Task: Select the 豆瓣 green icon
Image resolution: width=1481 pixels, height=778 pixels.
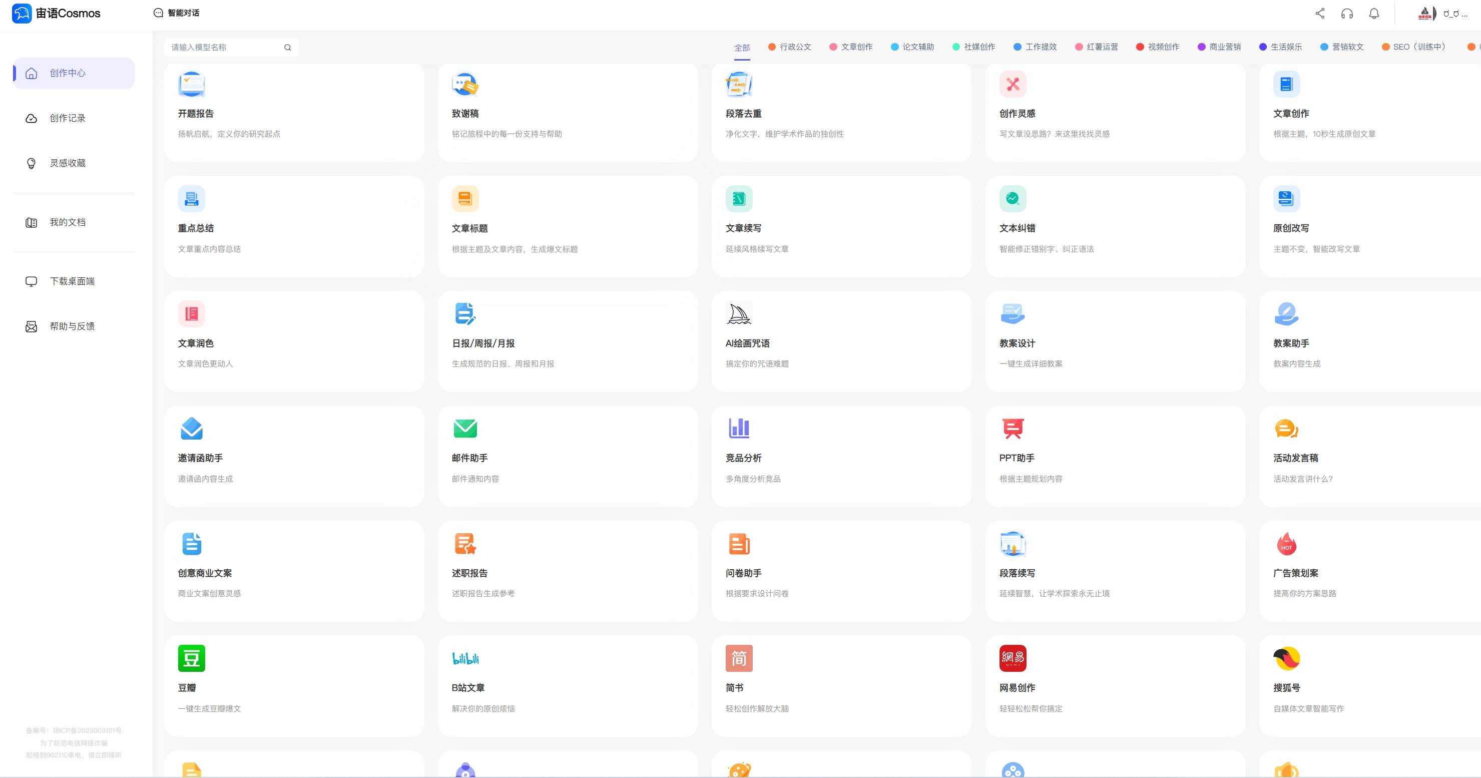Action: click(x=192, y=658)
